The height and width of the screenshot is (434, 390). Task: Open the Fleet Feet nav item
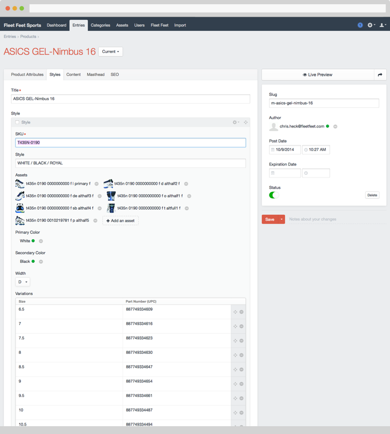point(159,25)
